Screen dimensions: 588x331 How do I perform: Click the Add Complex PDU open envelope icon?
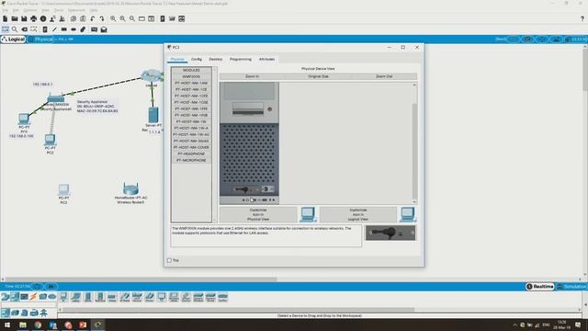coord(104,29)
